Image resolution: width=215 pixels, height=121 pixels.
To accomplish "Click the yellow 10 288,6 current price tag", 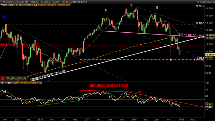I will [x=210, y=55].
